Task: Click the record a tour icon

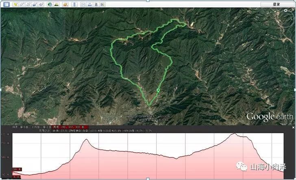Action: coord(41,4)
